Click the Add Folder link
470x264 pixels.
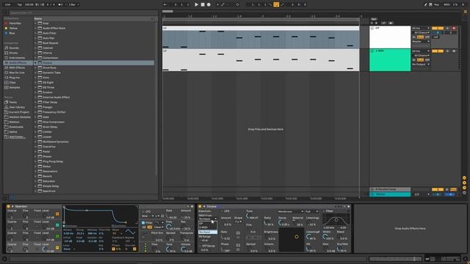[x=16, y=137]
